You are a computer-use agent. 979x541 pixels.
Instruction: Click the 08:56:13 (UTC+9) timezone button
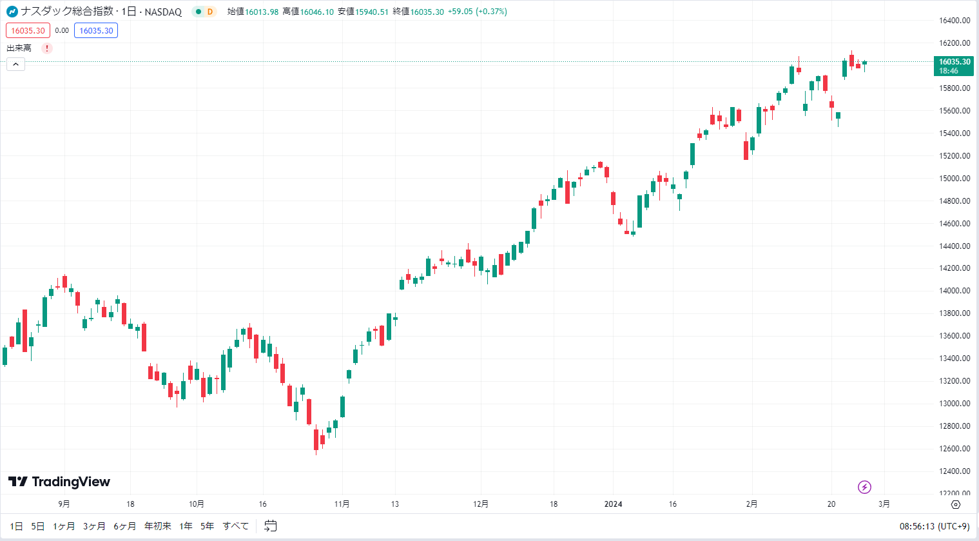click(935, 526)
